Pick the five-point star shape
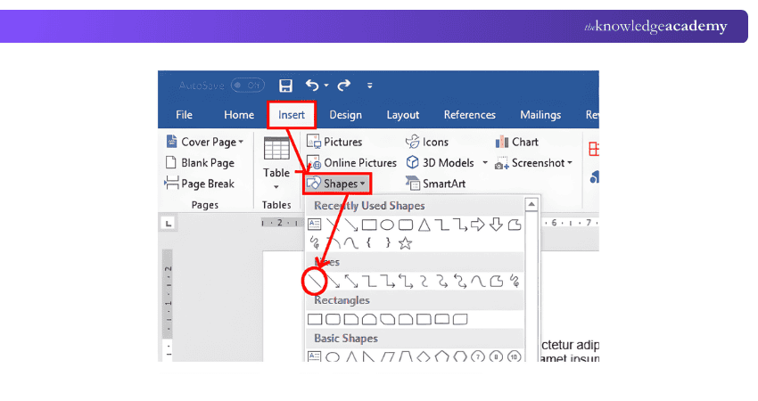 405,243
